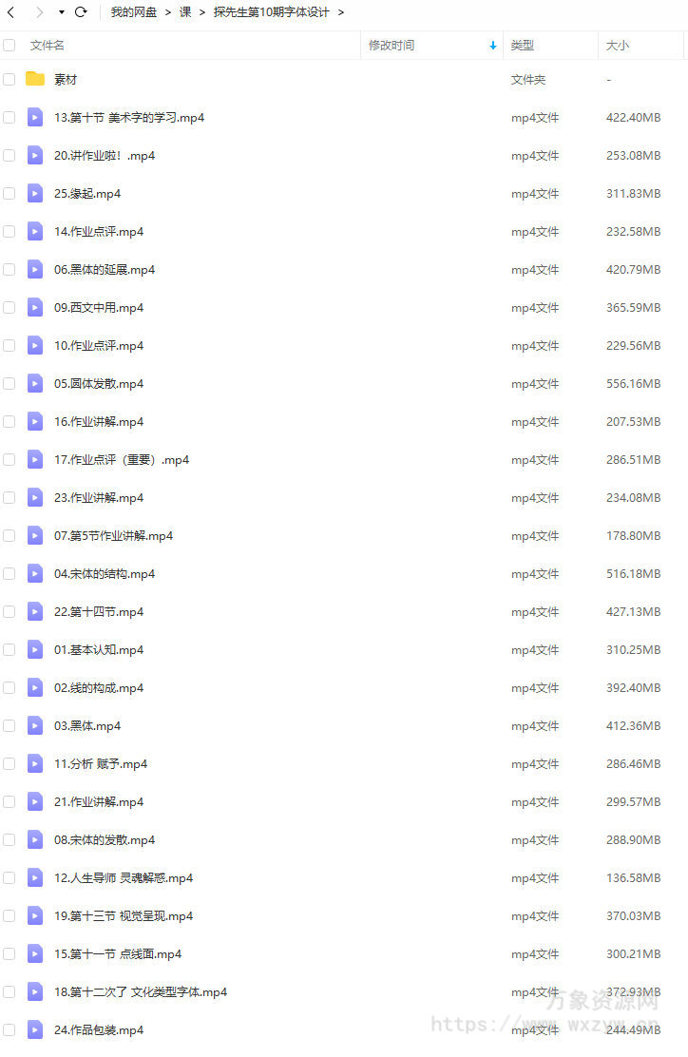Click the back navigation arrow

tap(10, 12)
